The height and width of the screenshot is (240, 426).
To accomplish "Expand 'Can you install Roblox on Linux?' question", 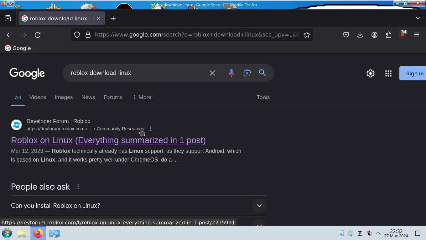I will click(x=138, y=206).
